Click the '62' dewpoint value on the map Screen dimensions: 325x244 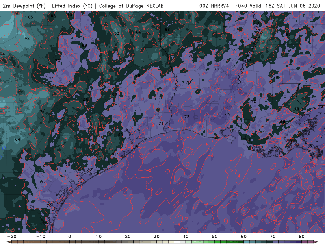coord(27,38)
